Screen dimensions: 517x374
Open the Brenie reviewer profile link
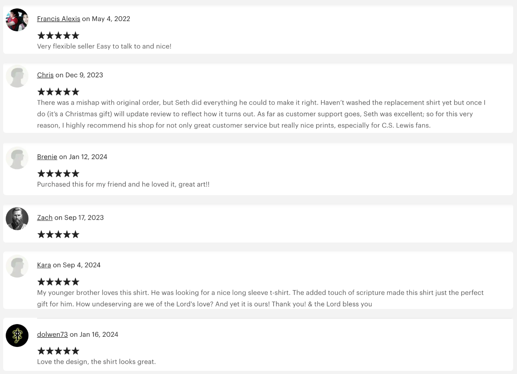[x=47, y=157]
